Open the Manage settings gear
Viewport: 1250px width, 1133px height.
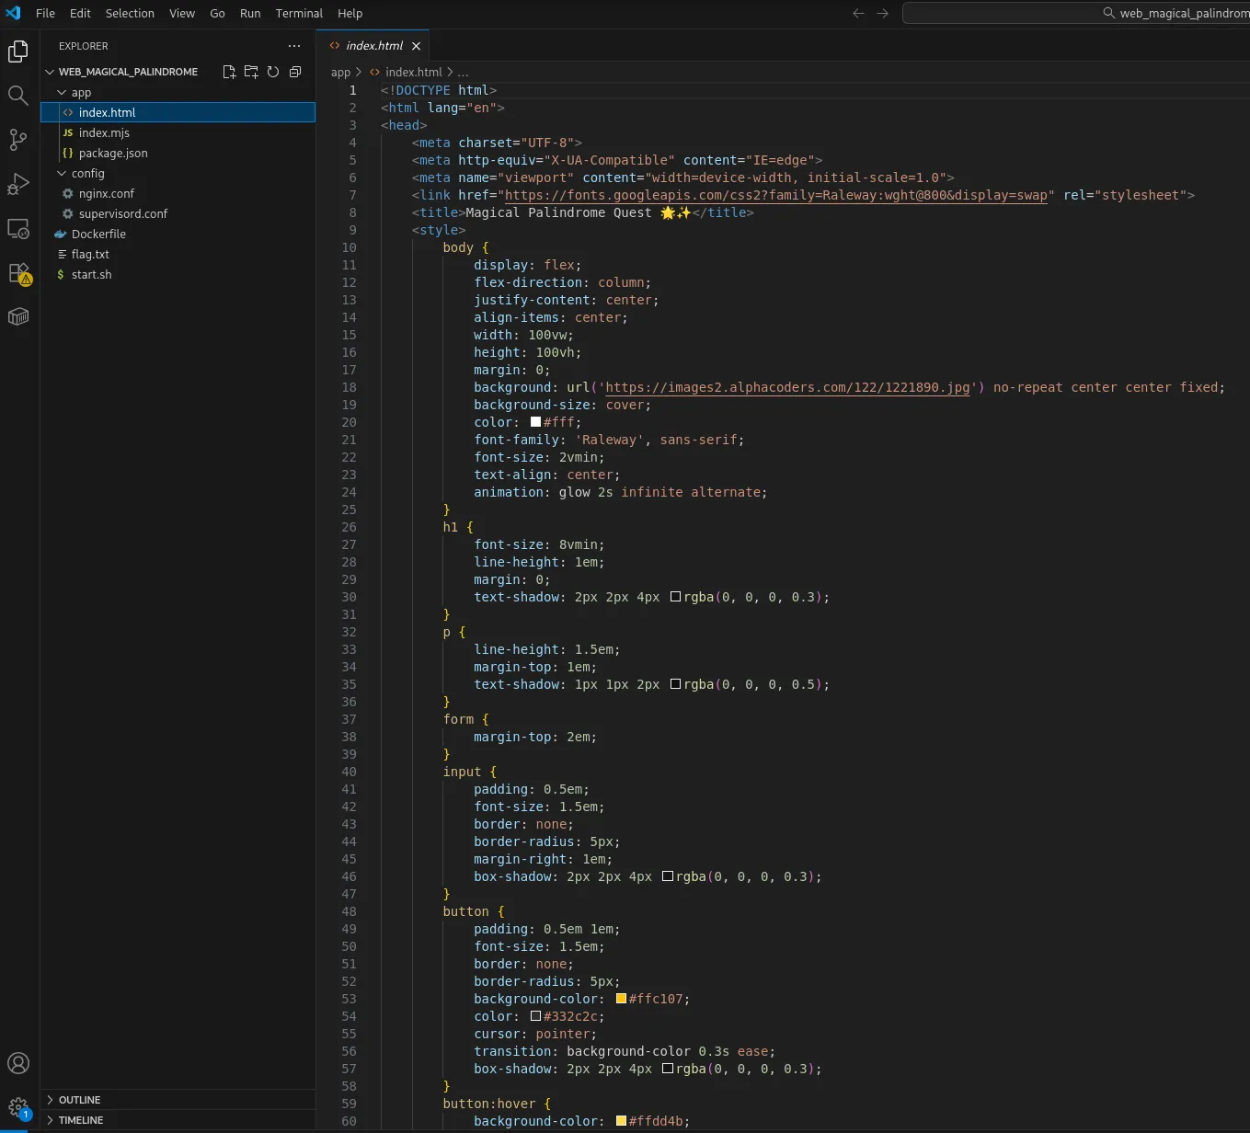(x=18, y=1107)
